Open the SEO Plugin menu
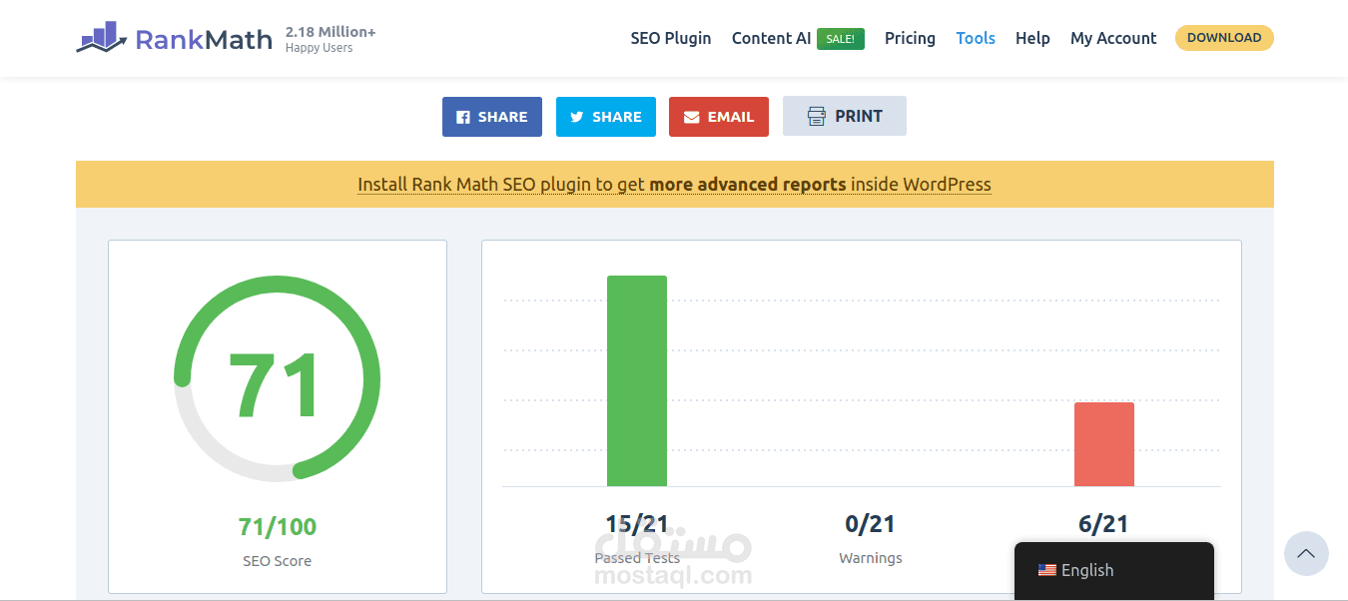The image size is (1348, 601). [670, 38]
